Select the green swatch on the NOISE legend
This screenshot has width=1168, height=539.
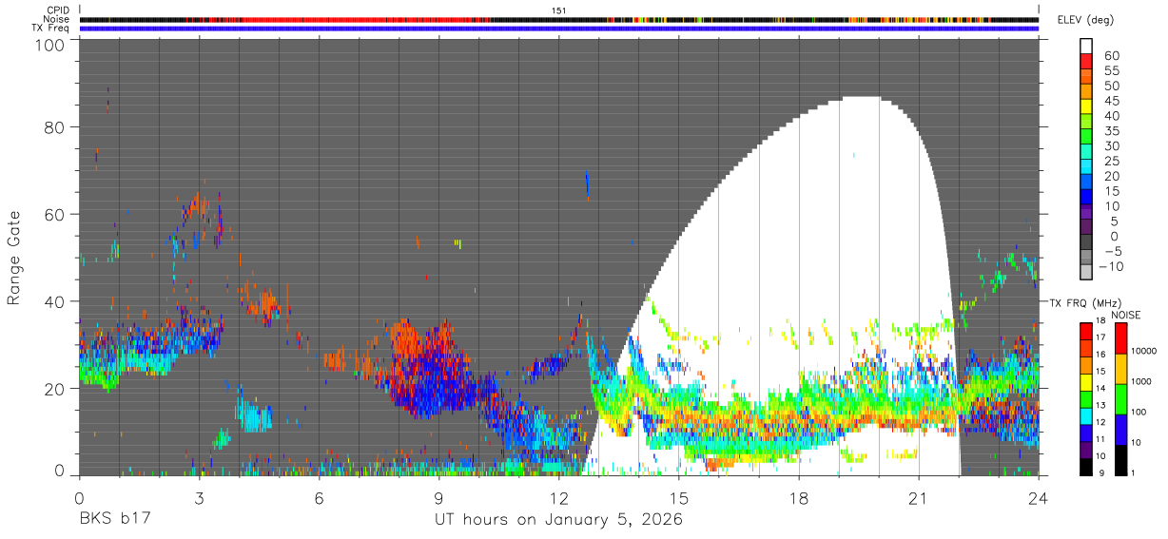(1121, 398)
